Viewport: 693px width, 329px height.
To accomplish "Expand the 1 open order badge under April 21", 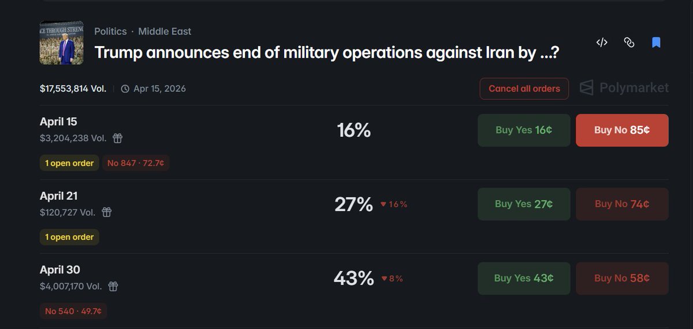I will (69, 237).
